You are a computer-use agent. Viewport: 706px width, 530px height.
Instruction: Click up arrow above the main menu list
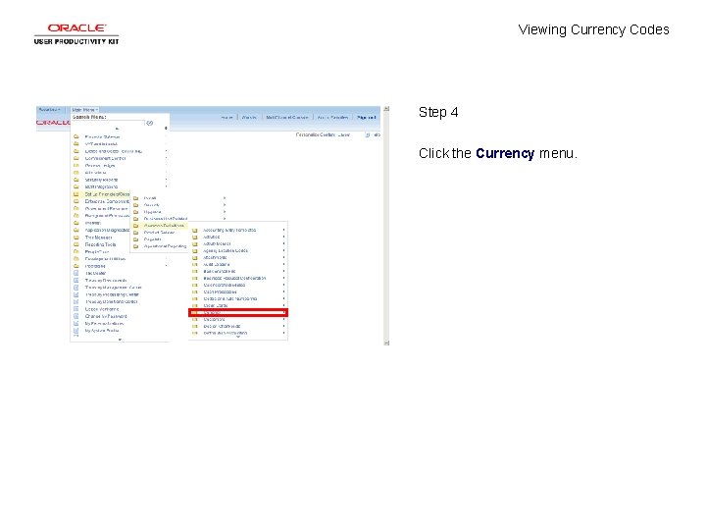(x=117, y=129)
